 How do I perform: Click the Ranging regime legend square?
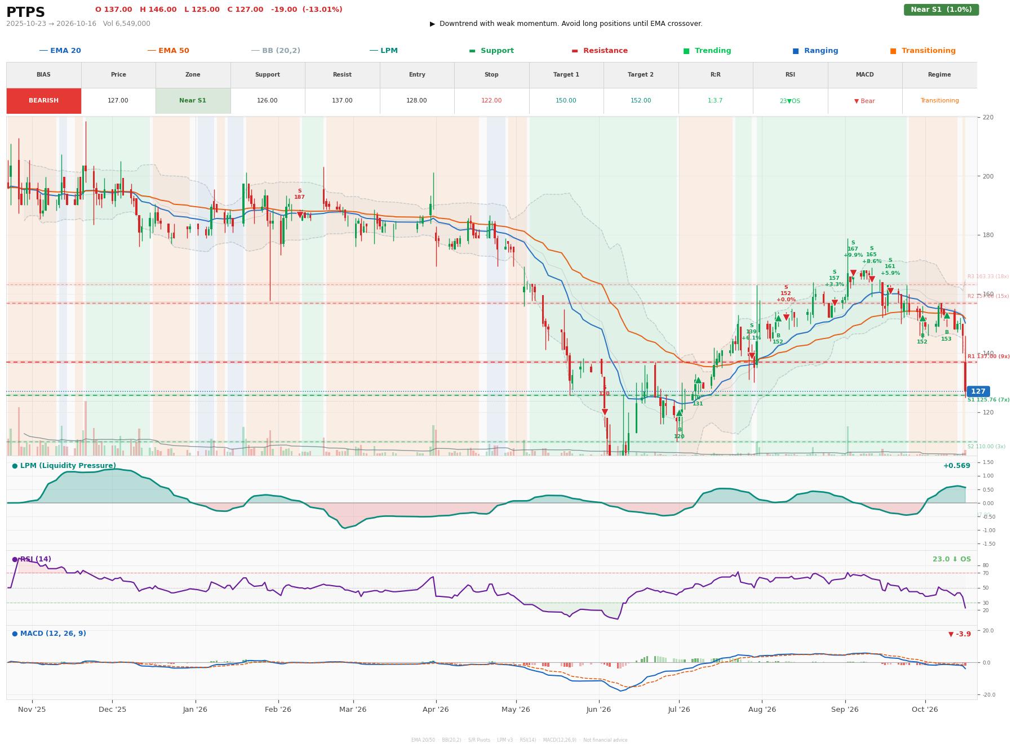click(x=796, y=51)
